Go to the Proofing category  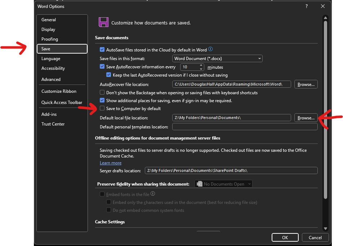coord(62,39)
